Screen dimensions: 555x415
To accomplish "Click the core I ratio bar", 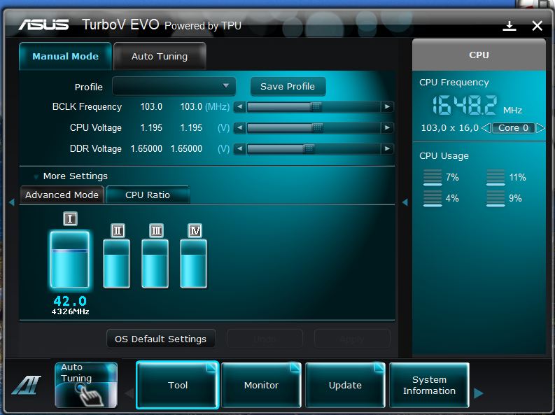I will coord(70,260).
